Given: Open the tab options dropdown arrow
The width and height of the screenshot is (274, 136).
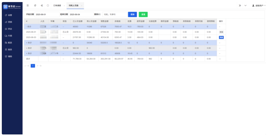Looking at the screenshot, I should (x=245, y=6).
